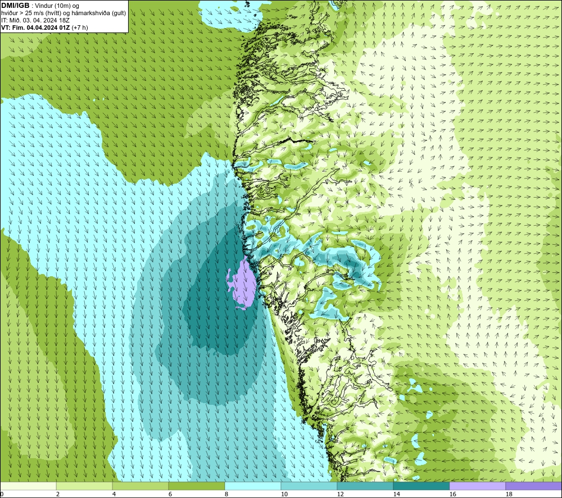Click the legend label '2'

[58, 494]
